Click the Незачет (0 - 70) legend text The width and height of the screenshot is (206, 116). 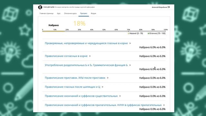tap(136, 34)
